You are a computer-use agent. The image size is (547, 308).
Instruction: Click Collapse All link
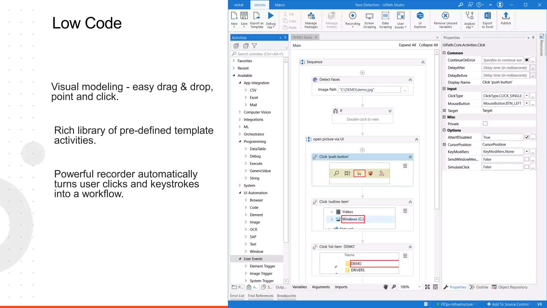tap(428, 45)
